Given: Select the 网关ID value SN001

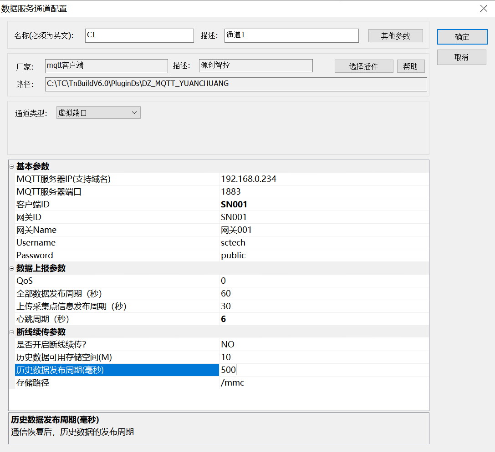Looking at the screenshot, I should point(324,217).
